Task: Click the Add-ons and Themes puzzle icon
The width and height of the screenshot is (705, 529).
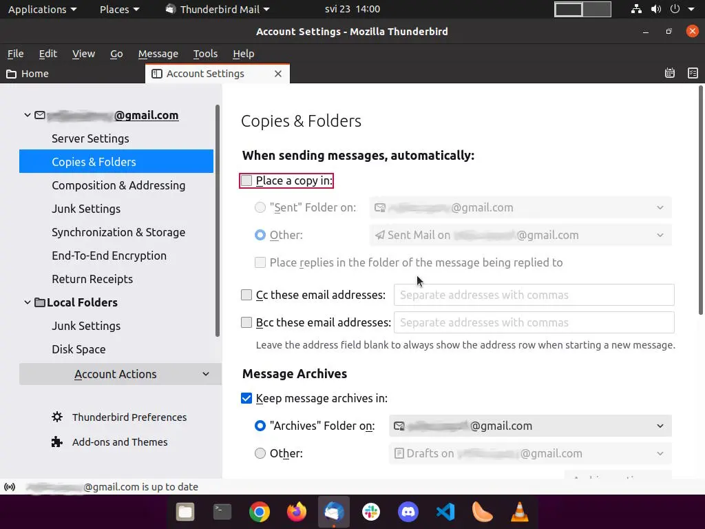Action: coord(57,442)
